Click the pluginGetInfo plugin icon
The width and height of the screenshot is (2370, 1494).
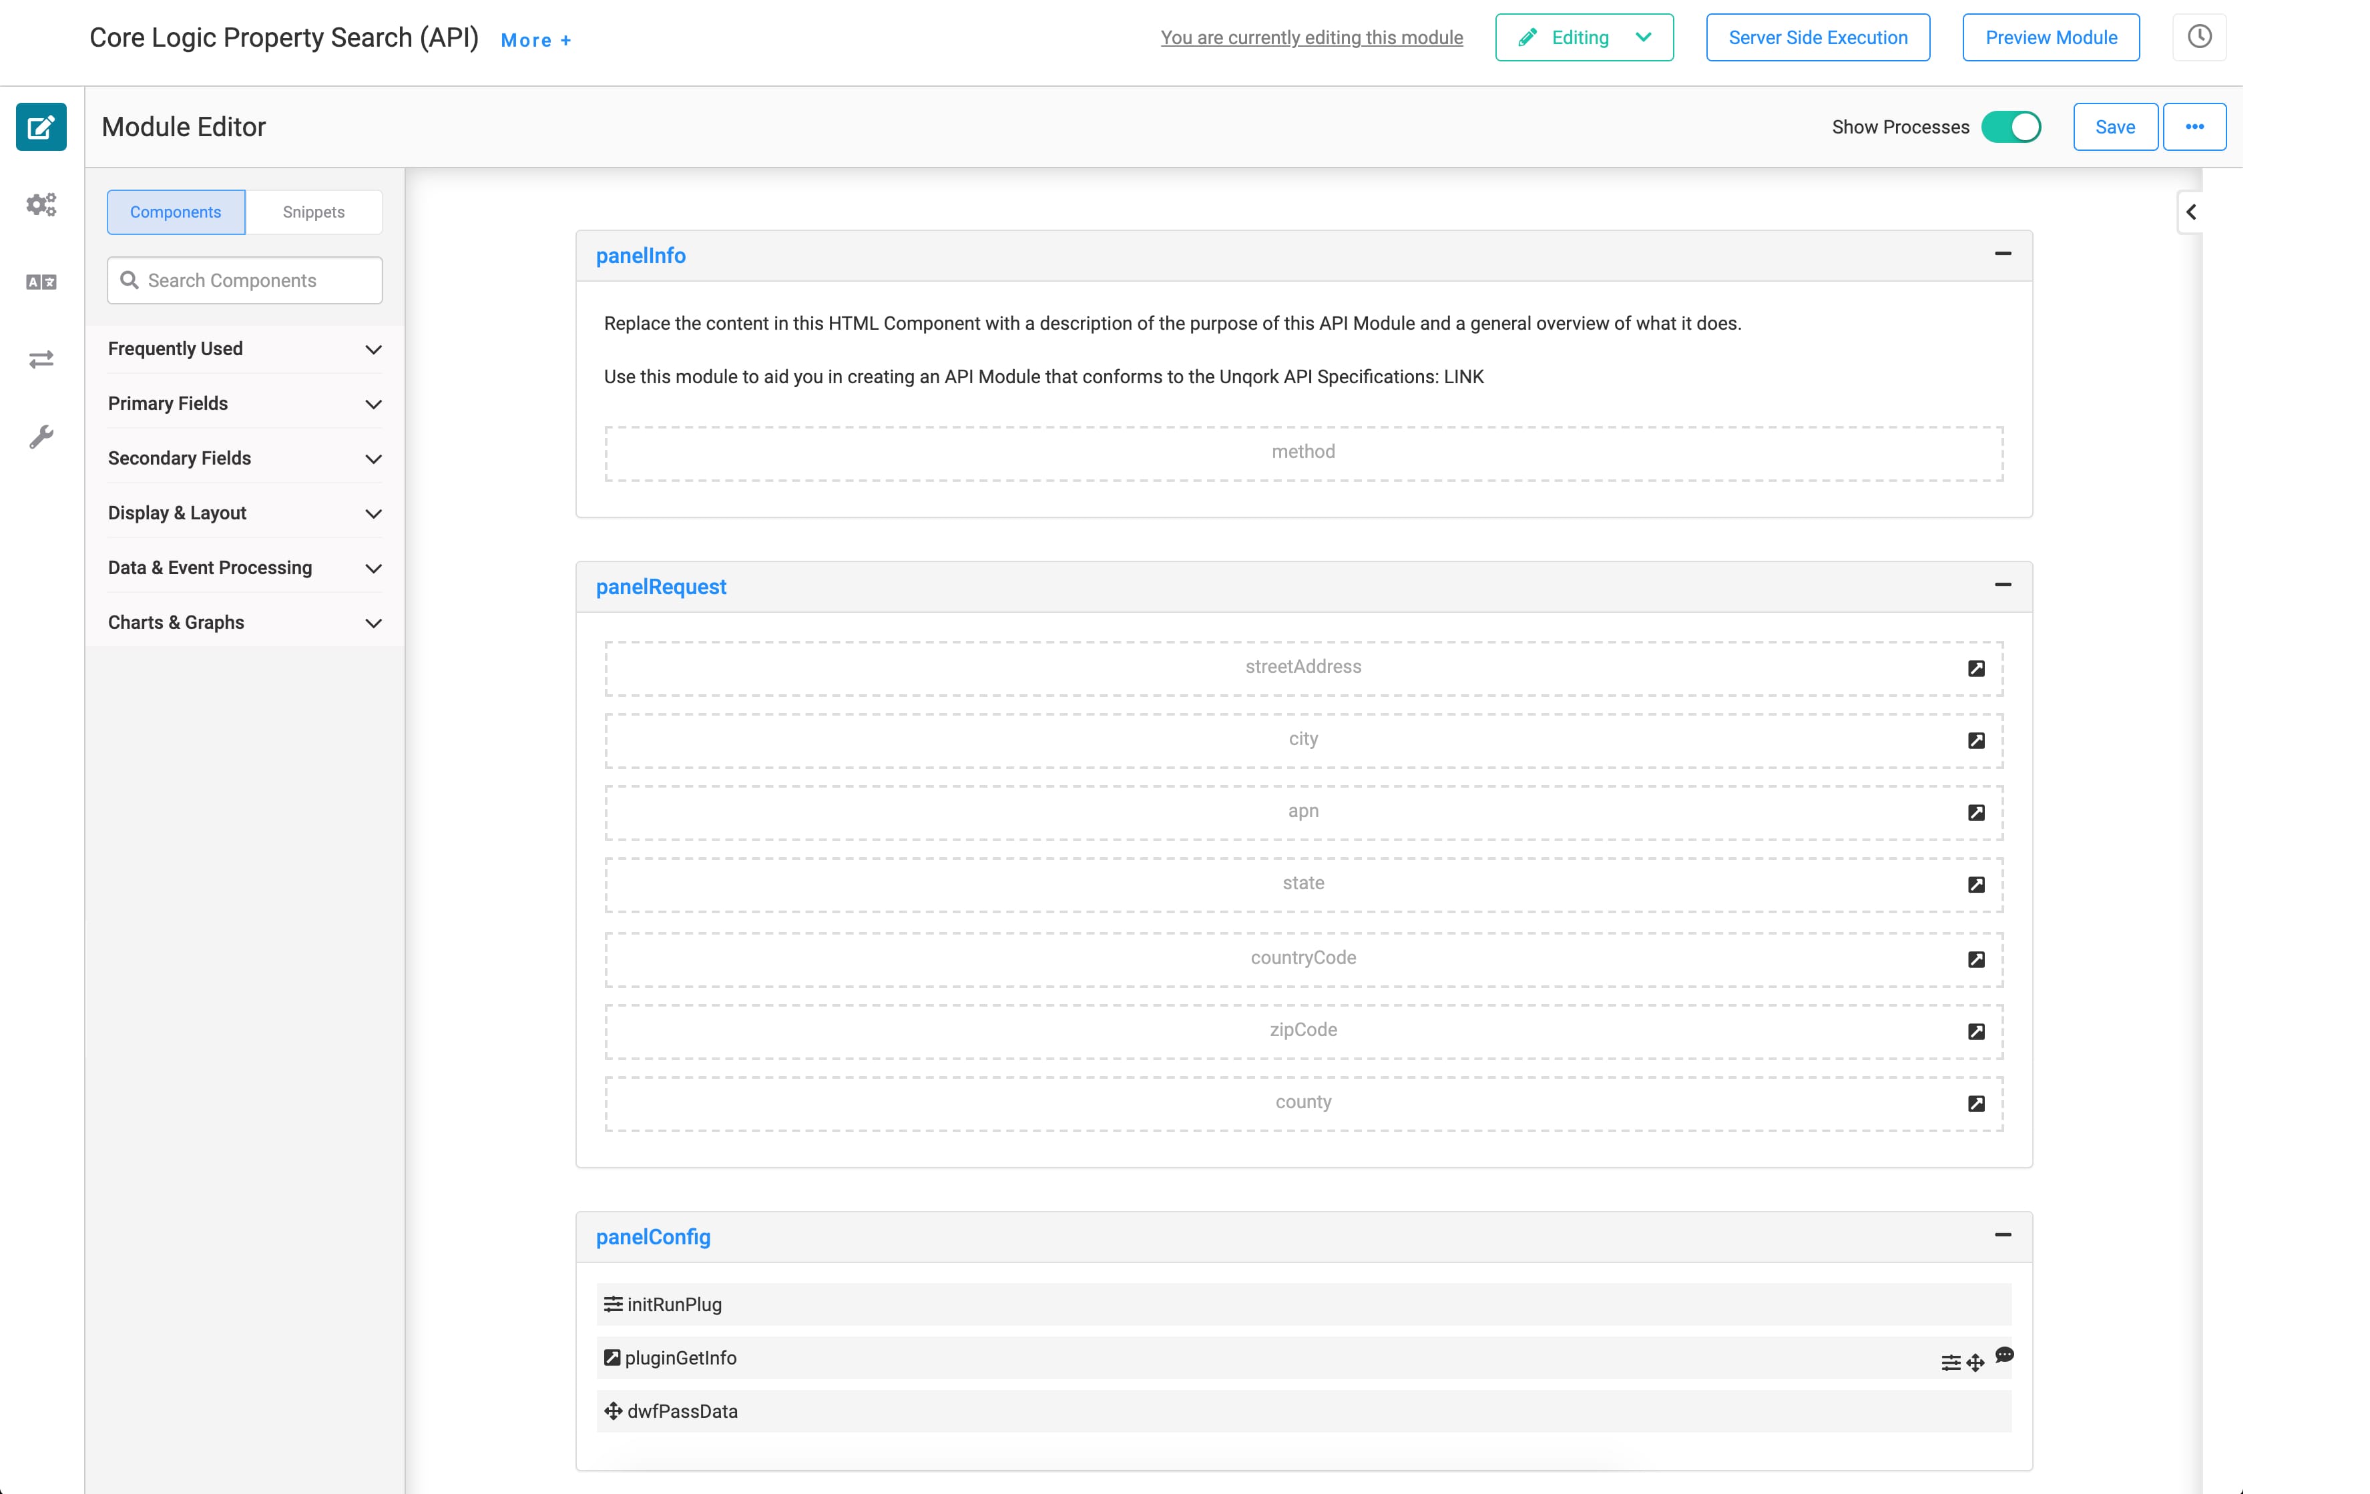click(612, 1357)
